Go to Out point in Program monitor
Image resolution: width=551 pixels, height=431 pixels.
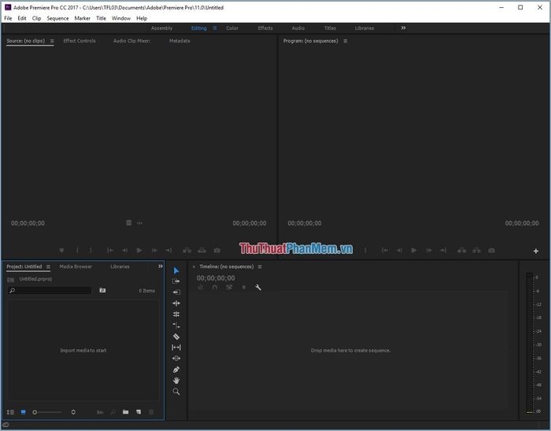click(x=443, y=250)
